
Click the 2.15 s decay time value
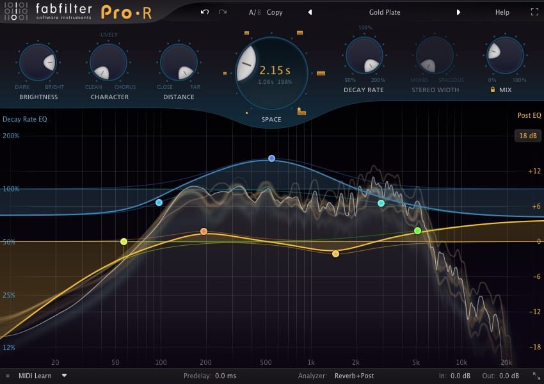(x=275, y=70)
